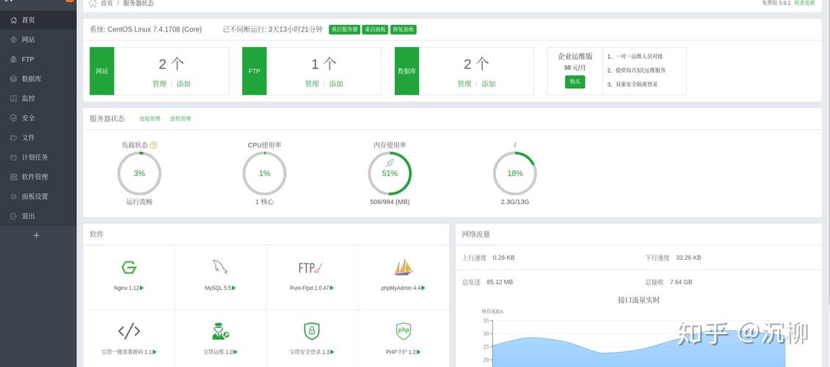Click the 内存使用率 51% gauge

tap(390, 173)
